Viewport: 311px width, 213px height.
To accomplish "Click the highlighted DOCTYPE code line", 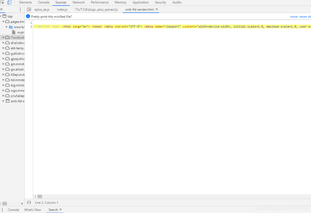I will tap(172, 26).
